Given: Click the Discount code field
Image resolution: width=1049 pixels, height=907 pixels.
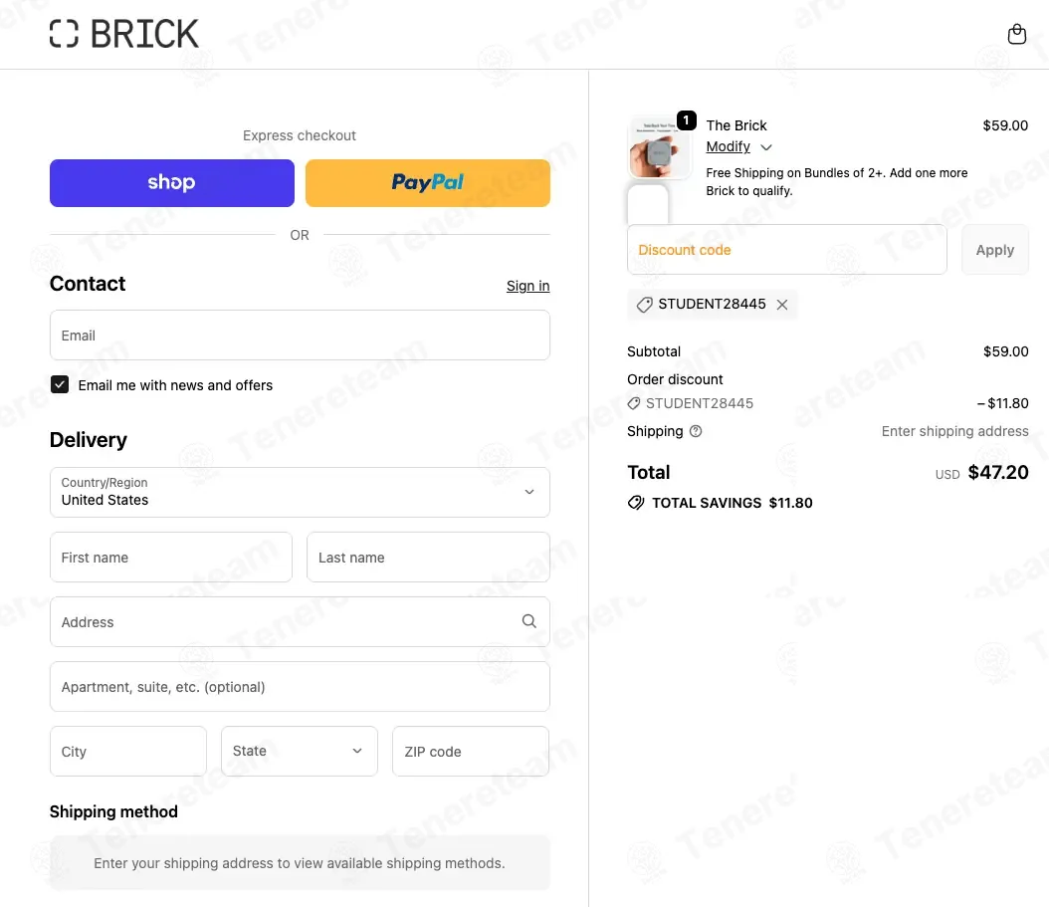Looking at the screenshot, I should pyautogui.click(x=786, y=250).
